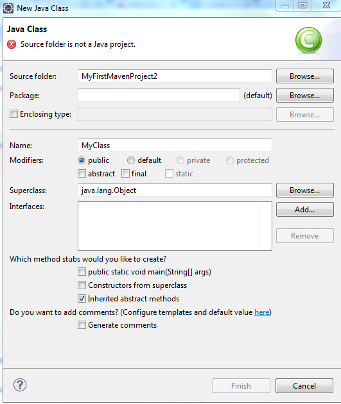Image resolution: width=341 pixels, height=404 pixels.
Task: Browse for the Package
Action: click(305, 96)
